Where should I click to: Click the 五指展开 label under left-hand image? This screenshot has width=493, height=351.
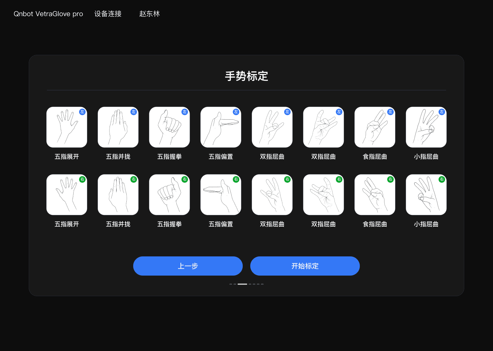[x=67, y=157]
